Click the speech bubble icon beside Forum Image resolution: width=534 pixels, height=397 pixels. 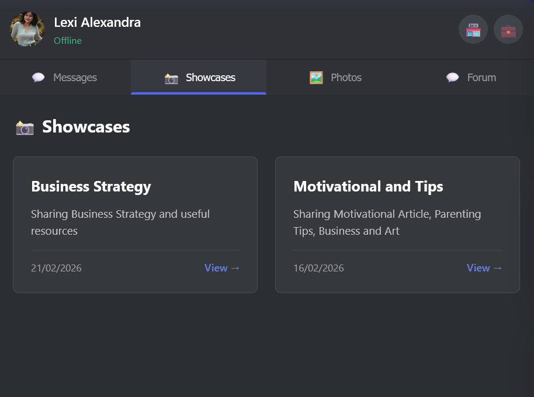tap(452, 77)
